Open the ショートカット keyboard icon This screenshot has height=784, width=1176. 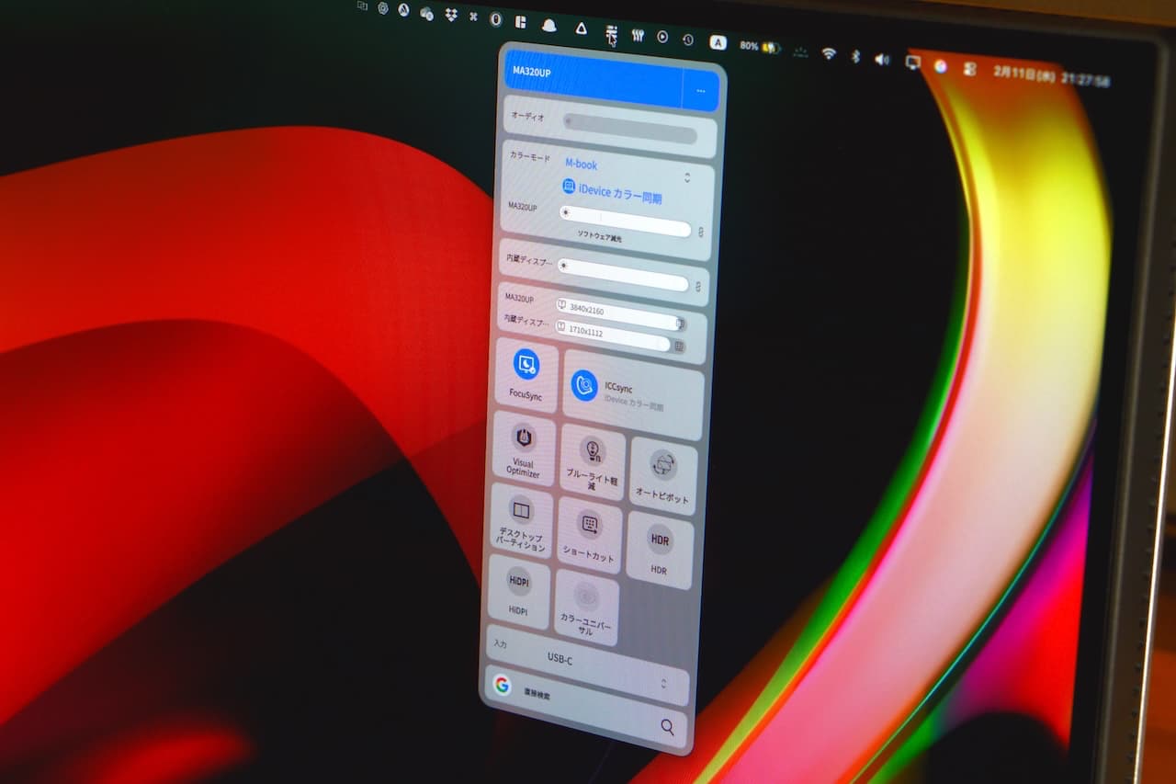(589, 525)
